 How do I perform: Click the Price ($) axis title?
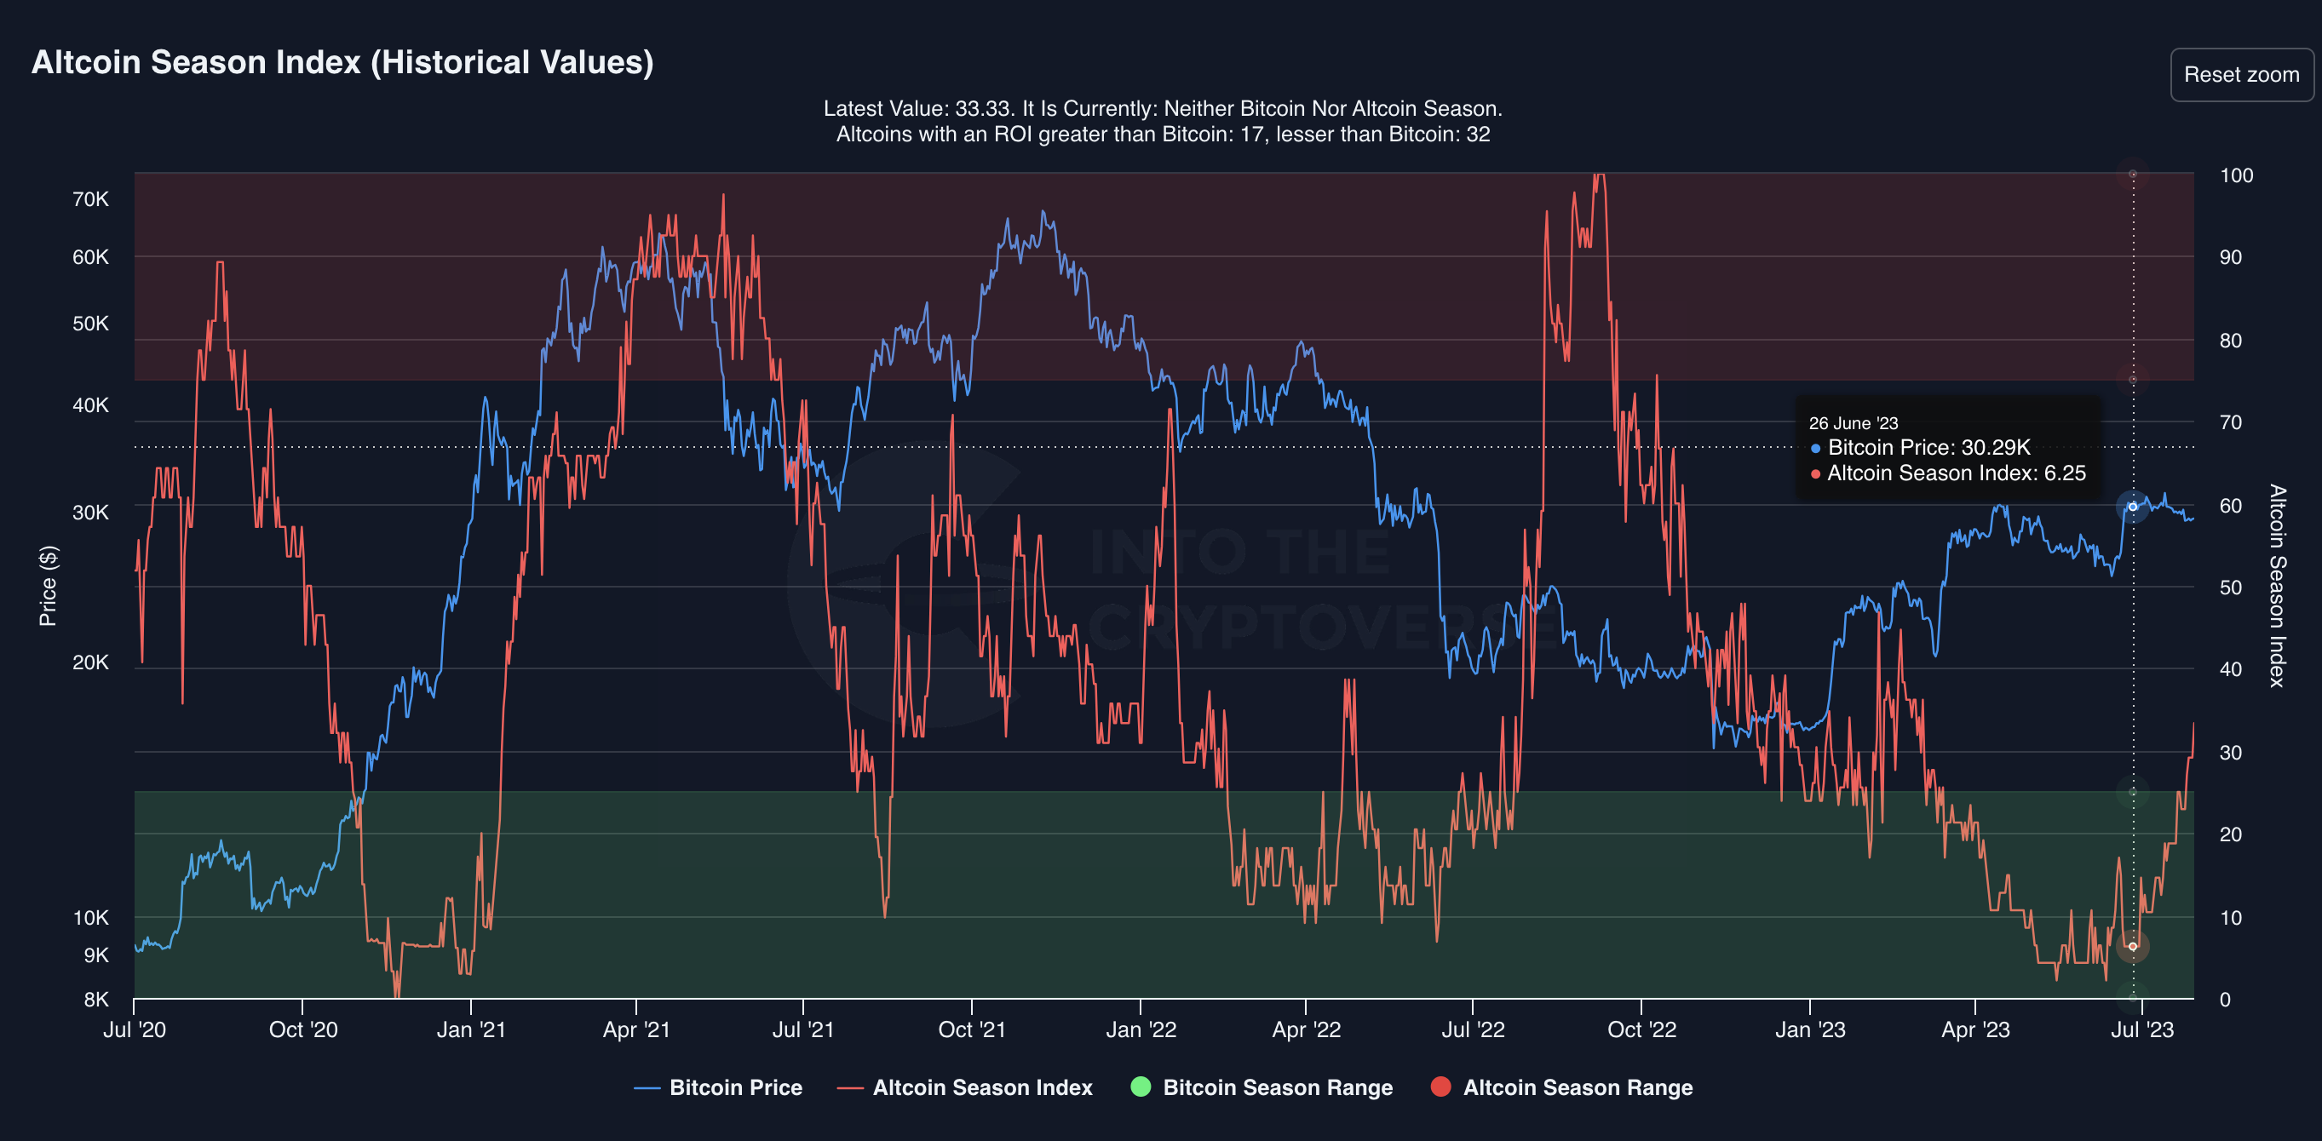pos(48,586)
